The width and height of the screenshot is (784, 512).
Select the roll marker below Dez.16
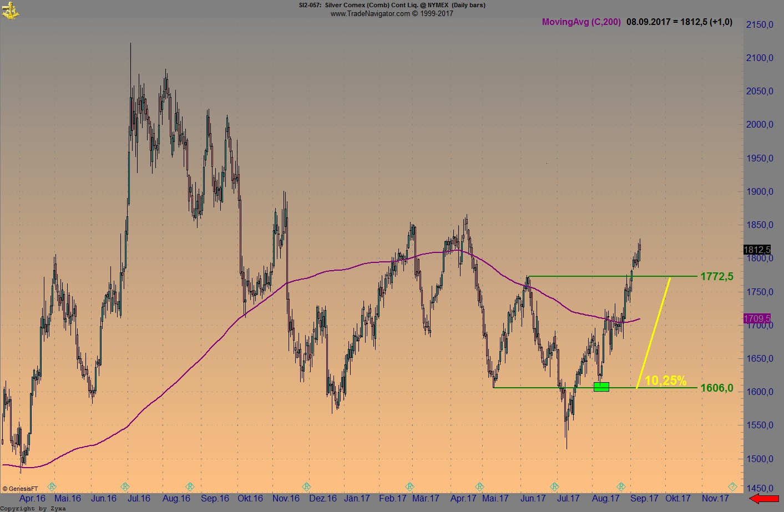[306, 487]
